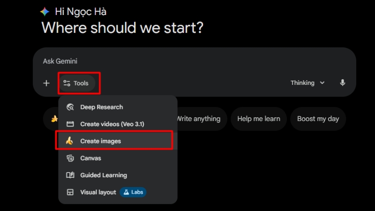The height and width of the screenshot is (211, 375).
Task: Click the Visual layout grid icon
Action: [70, 192]
